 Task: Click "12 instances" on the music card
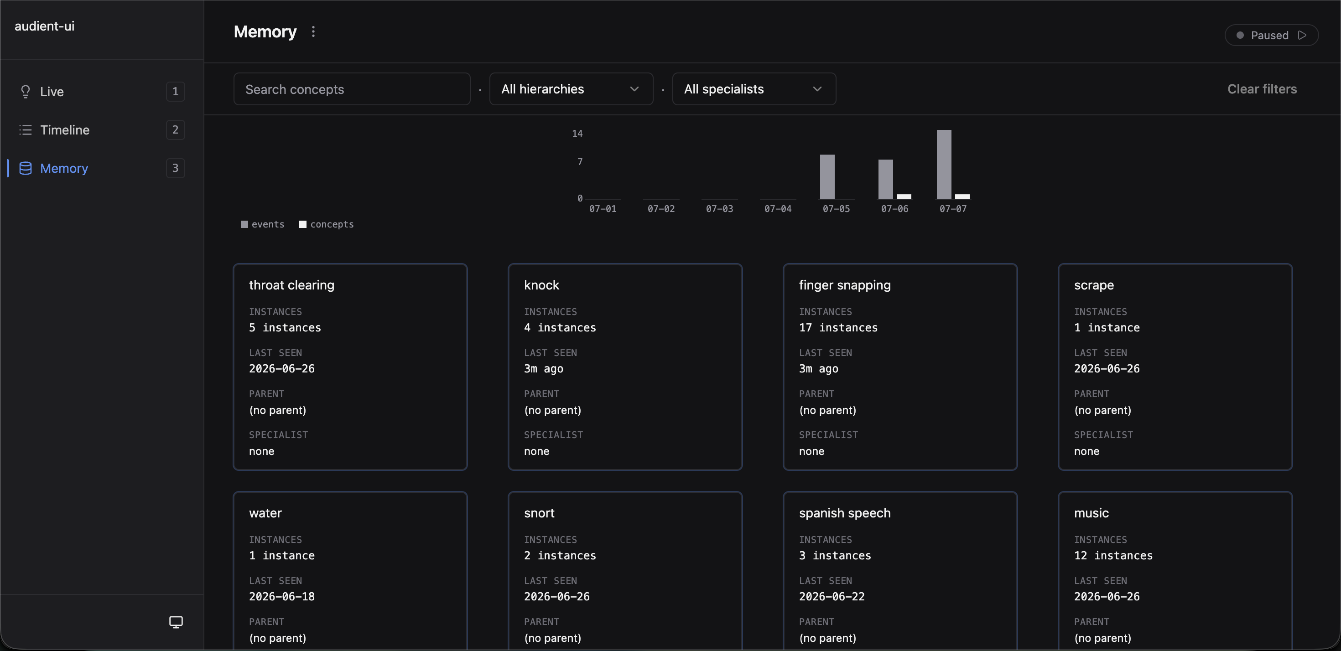(1113, 555)
